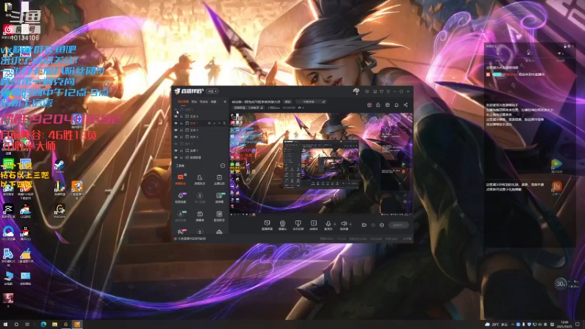Click the speaker icon in bottom toolbar
This screenshot has width=585, height=329.
344,225
